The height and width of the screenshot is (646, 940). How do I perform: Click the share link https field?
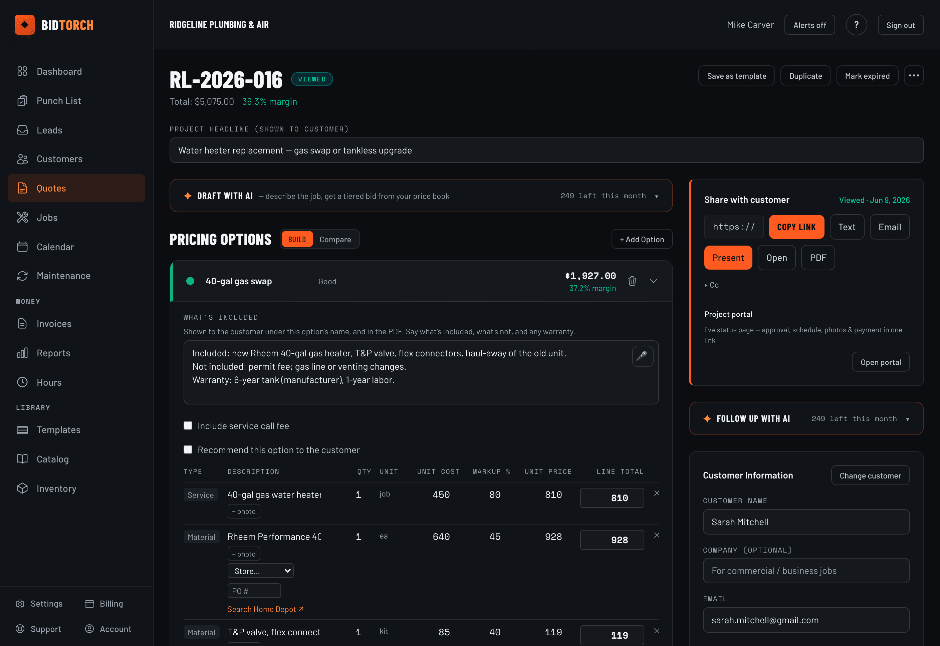(x=733, y=227)
